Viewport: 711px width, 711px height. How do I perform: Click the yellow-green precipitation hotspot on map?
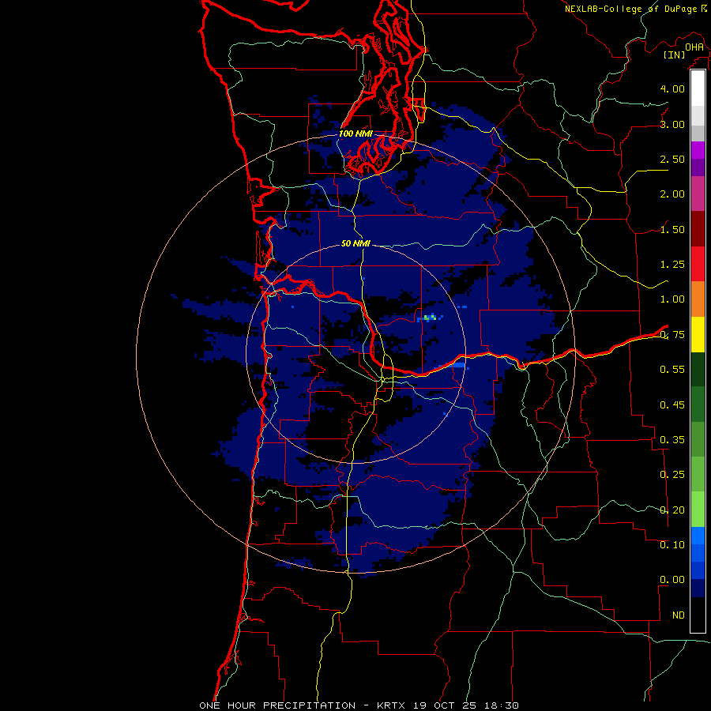(x=430, y=317)
